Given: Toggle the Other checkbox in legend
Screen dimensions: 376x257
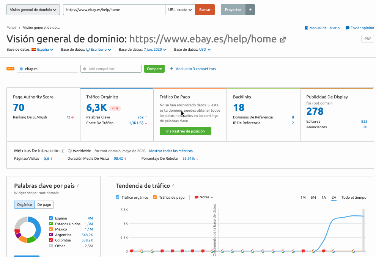Looking at the screenshot, I should pyautogui.click(x=50, y=246).
